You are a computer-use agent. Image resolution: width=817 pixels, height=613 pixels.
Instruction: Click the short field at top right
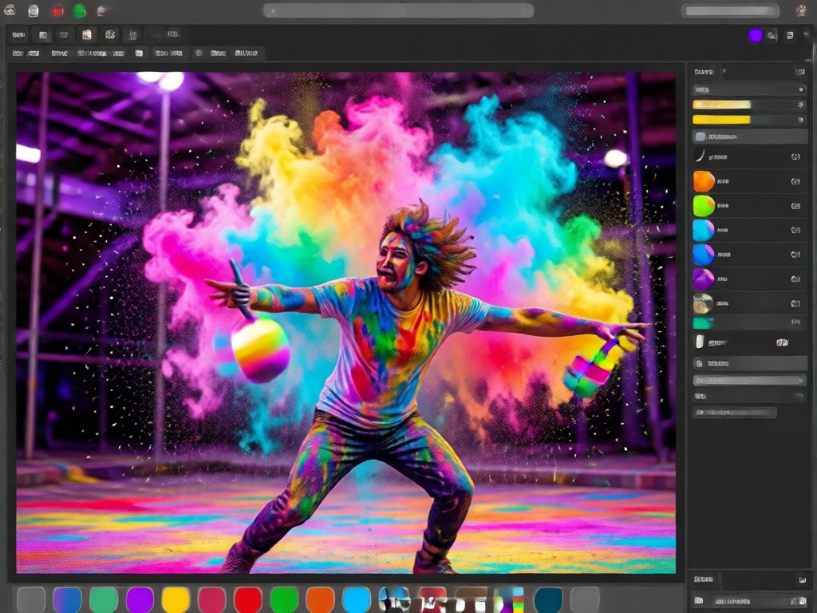click(730, 10)
